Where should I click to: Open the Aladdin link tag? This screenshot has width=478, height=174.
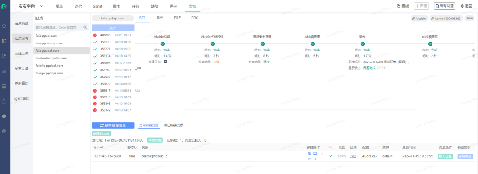[x=419, y=18]
